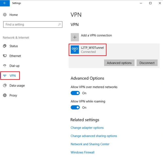
Task: Disconnect the L2TP_W10Tunnel VPN
Action: (x=147, y=63)
